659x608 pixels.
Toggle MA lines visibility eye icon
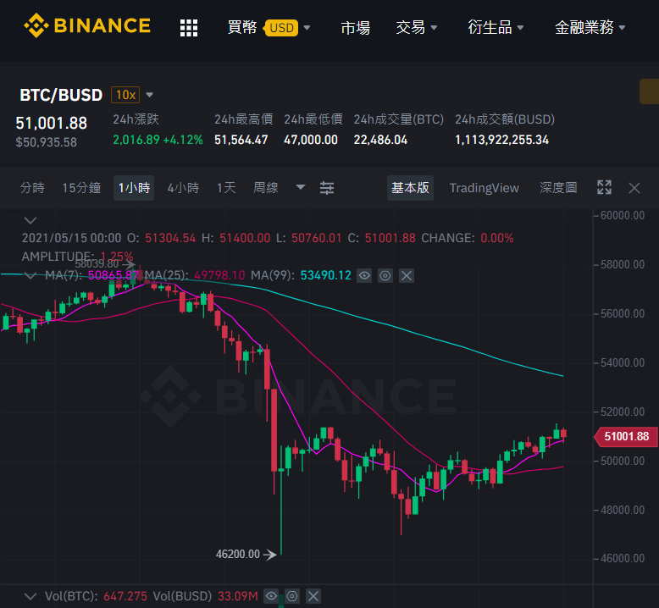click(x=364, y=276)
